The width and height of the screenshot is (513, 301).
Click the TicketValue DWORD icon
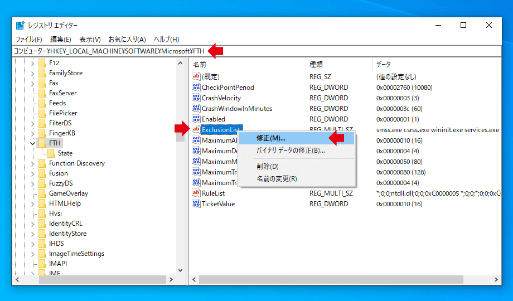pyautogui.click(x=196, y=203)
